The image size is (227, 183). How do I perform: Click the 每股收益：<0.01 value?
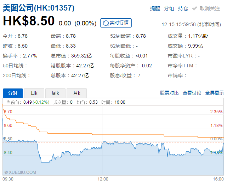pyautogui.click(x=129, y=56)
